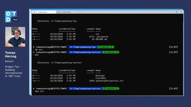Close the first terminal tab
The width and height of the screenshot is (191, 107).
54,12
